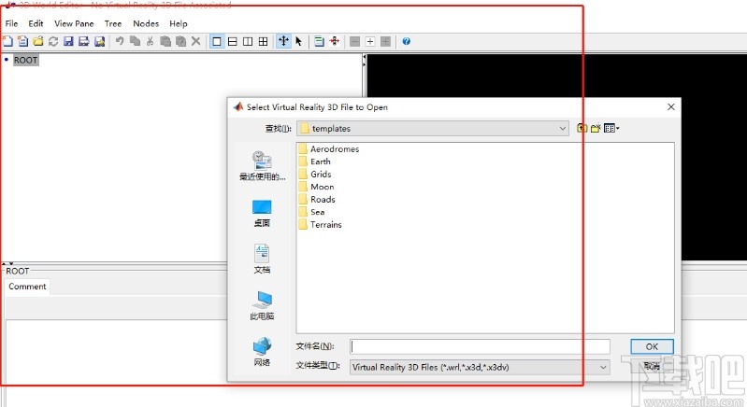Open the This PC (此电脑) location
The height and width of the screenshot is (407, 747).
(262, 306)
